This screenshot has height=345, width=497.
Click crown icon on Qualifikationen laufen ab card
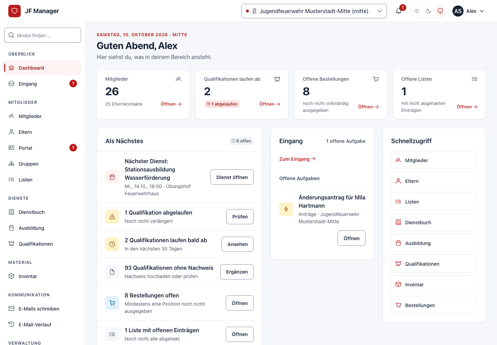(x=277, y=79)
